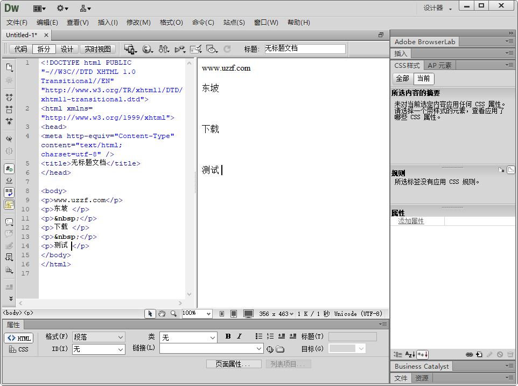
Task: Open the 站点 menu
Action: click(234, 23)
